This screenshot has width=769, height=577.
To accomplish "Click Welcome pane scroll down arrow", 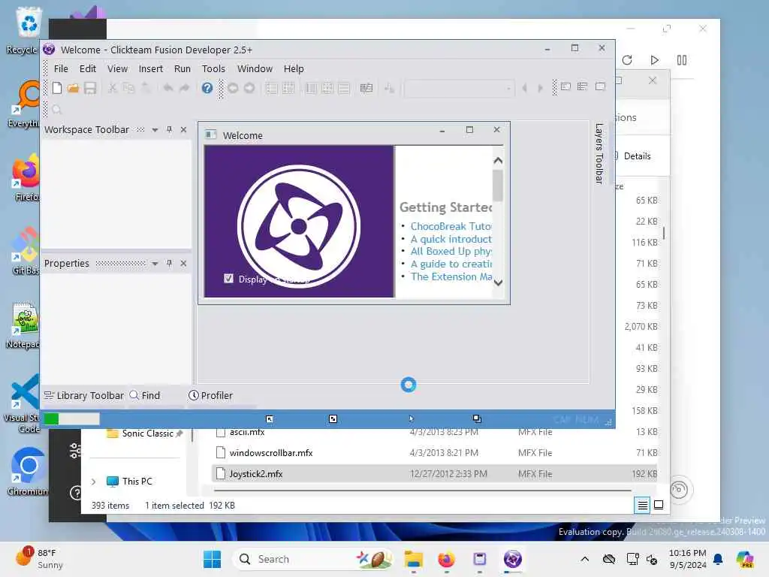I will [x=498, y=282].
